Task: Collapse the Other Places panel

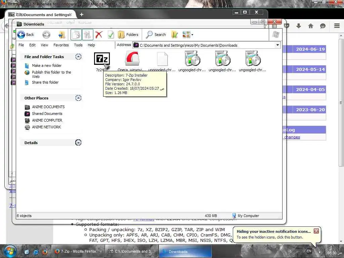Action: (78, 98)
